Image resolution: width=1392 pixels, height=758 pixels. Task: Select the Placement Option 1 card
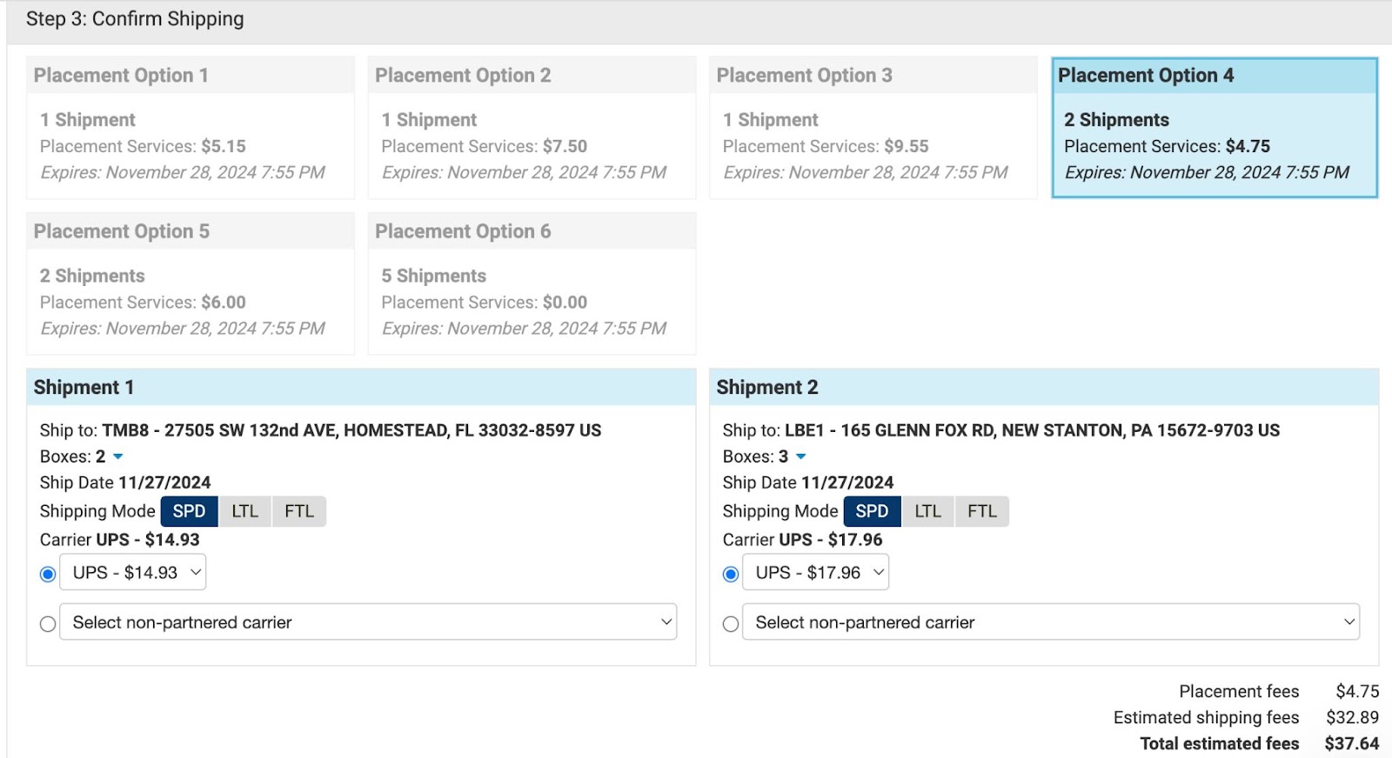tap(191, 128)
